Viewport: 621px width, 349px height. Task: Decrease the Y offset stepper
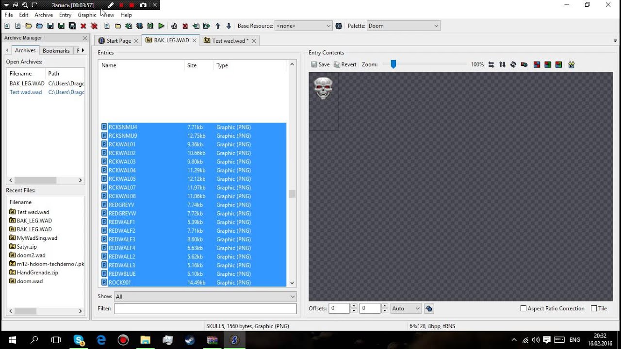385,311
